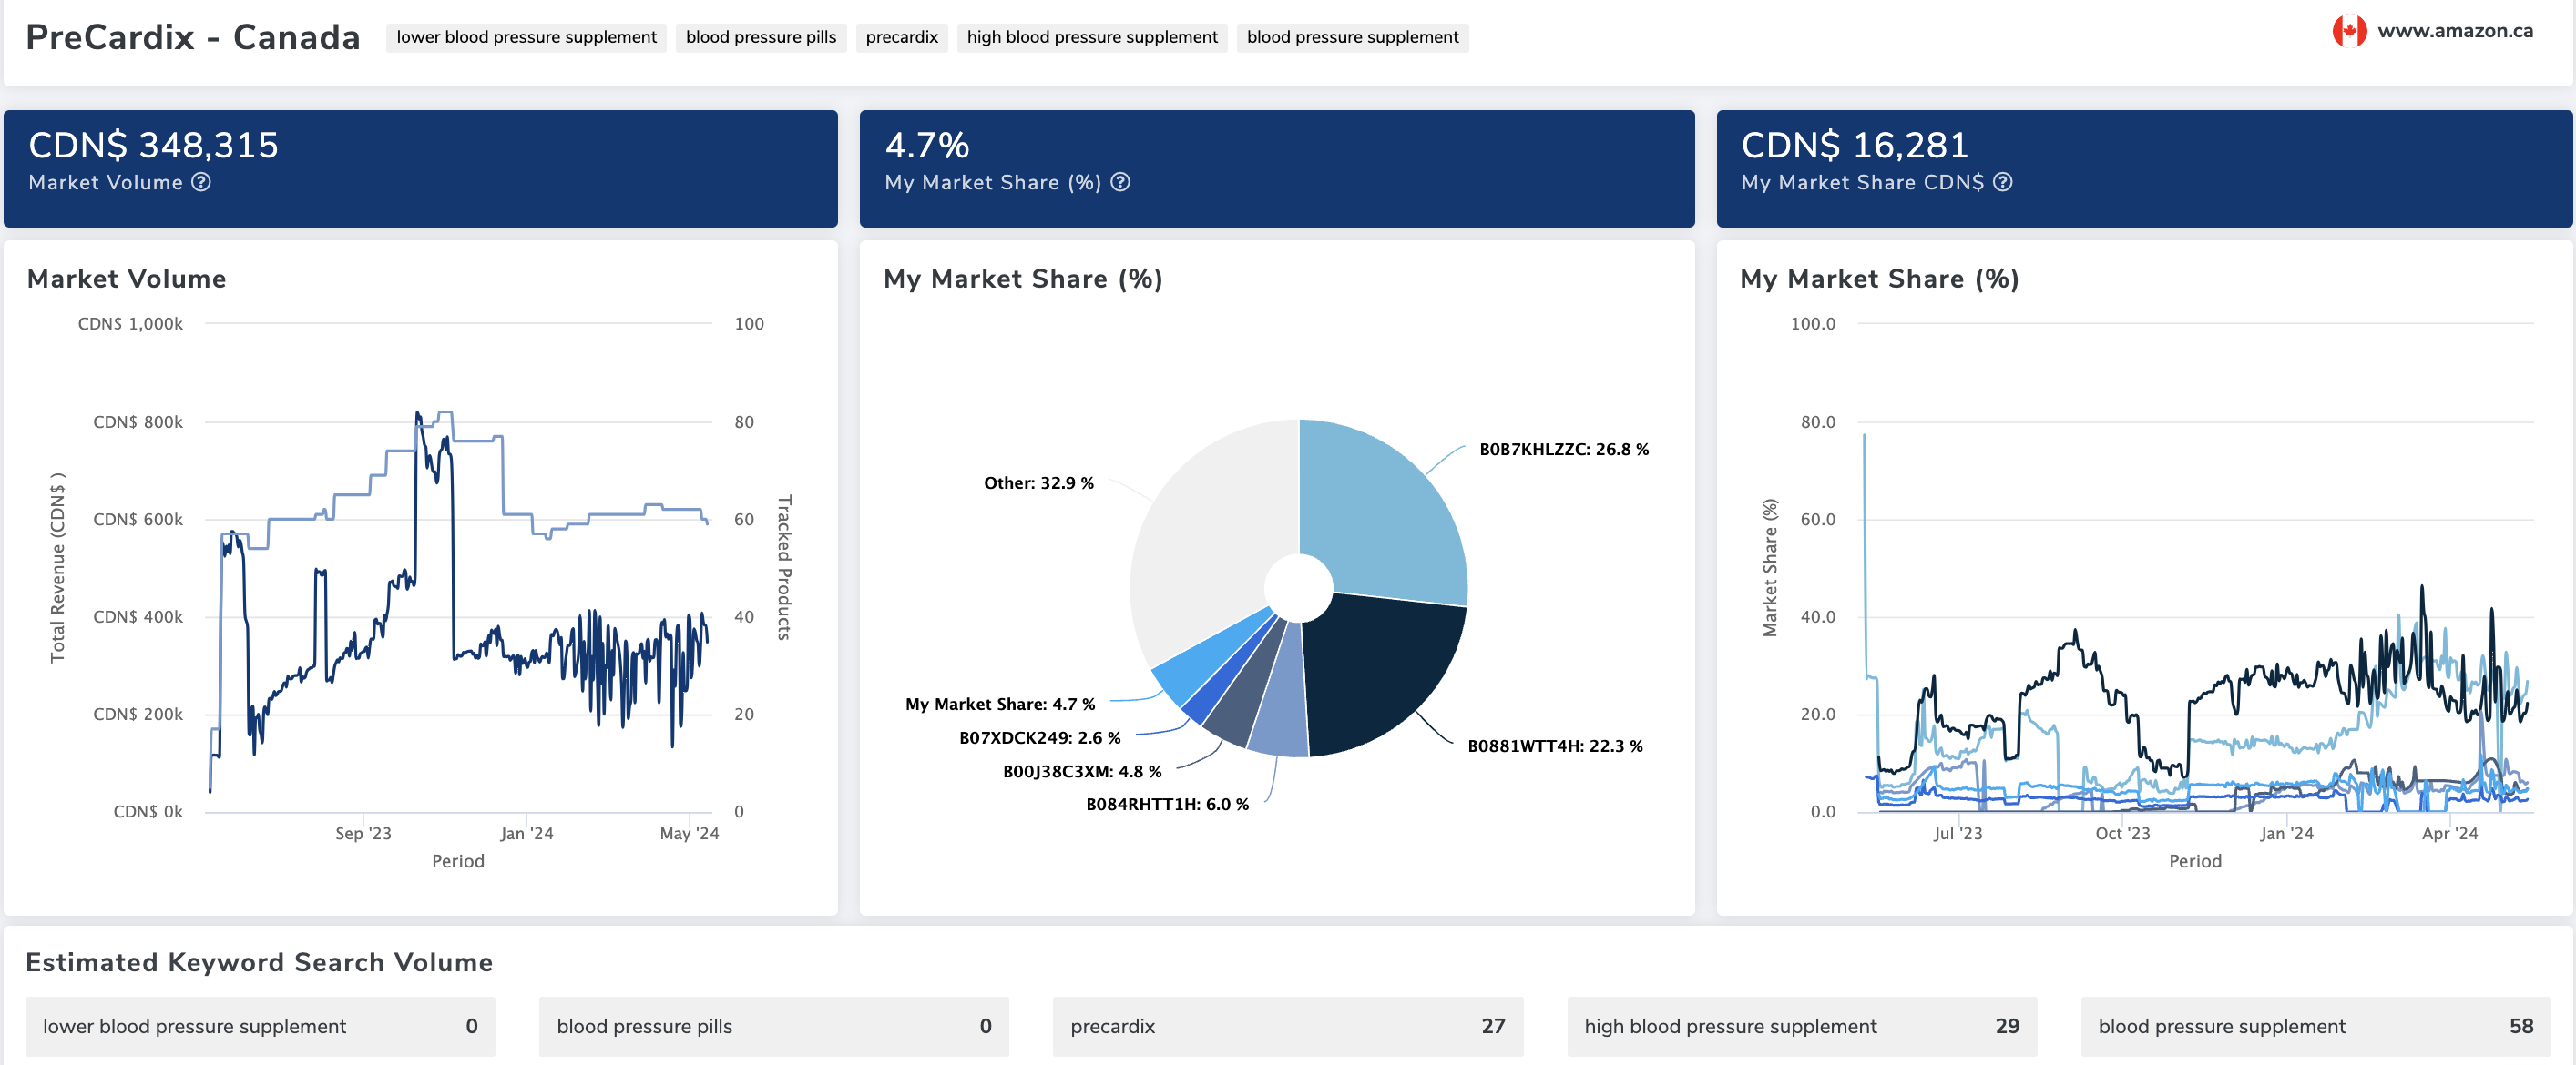Click the 'PreCardix - Canada' page title
This screenshot has height=1065, width=2576.
pos(193,37)
